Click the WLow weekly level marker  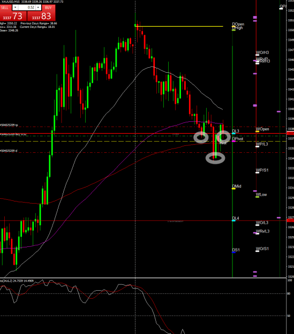click(257, 197)
